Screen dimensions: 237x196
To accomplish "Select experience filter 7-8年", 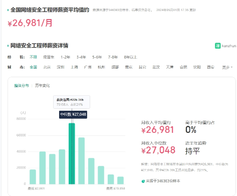I will 113,57.
